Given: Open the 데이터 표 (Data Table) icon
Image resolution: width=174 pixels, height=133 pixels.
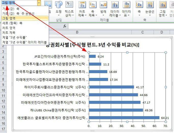Looking at the screenshot, I should pos(127,5).
